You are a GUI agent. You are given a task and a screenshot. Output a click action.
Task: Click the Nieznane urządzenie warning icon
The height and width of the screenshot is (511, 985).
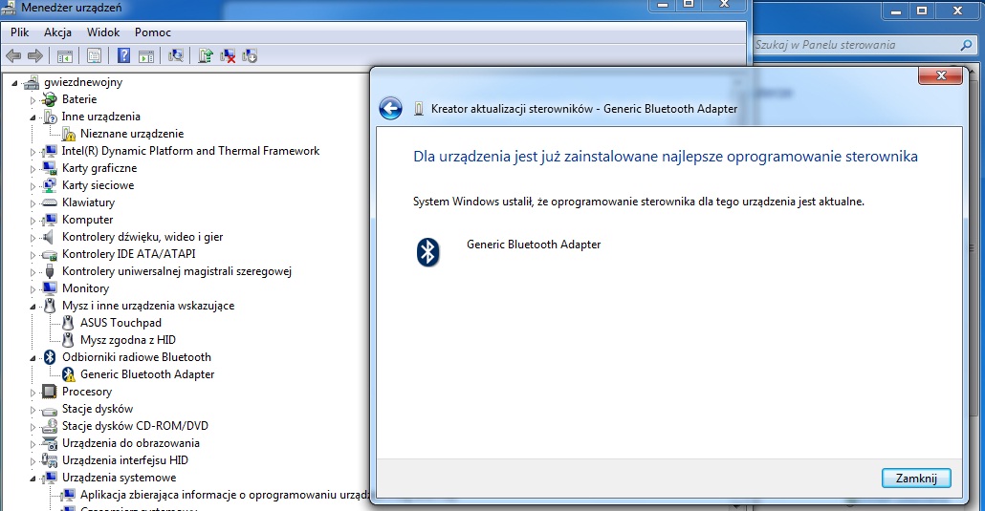(x=69, y=134)
